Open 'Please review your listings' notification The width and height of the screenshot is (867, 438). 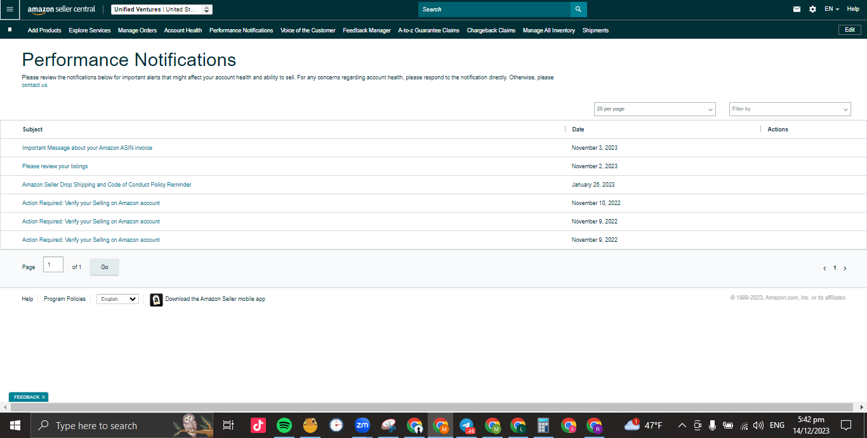click(55, 166)
